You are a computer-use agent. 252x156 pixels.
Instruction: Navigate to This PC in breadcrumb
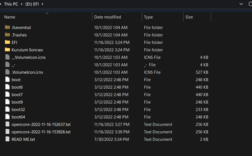11,4
